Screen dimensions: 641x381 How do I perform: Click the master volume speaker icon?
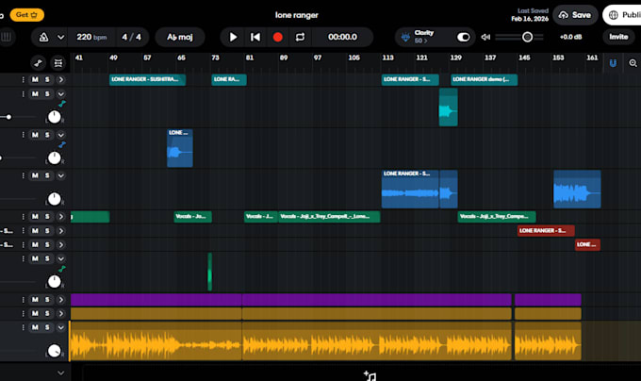tap(485, 37)
